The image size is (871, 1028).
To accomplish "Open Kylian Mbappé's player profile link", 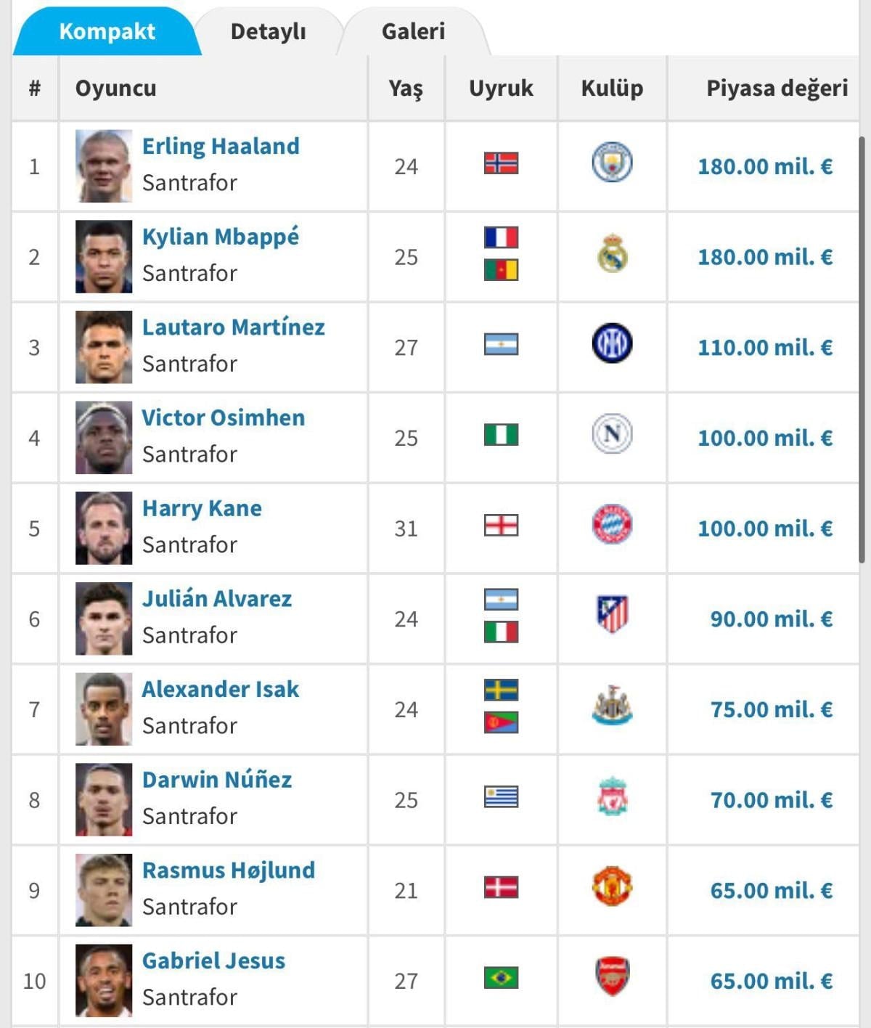I will pyautogui.click(x=221, y=237).
